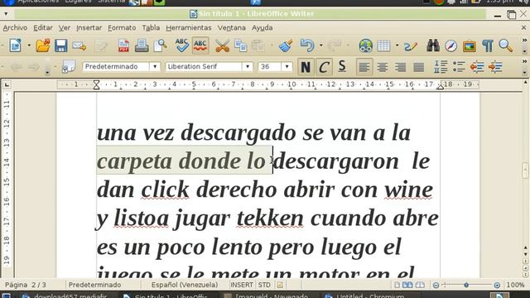Click the vertical scrollbar thumb
This screenshot has height=298, width=530.
(525, 171)
